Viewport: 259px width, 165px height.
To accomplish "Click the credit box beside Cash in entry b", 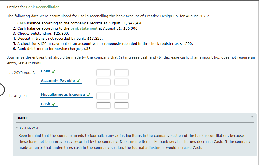I will tap(121, 105).
